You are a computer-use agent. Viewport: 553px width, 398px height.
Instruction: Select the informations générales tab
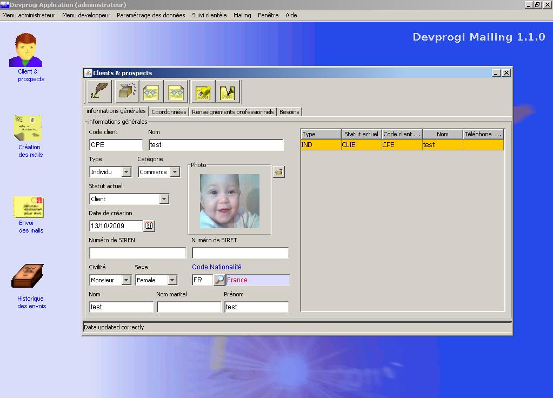click(x=116, y=111)
